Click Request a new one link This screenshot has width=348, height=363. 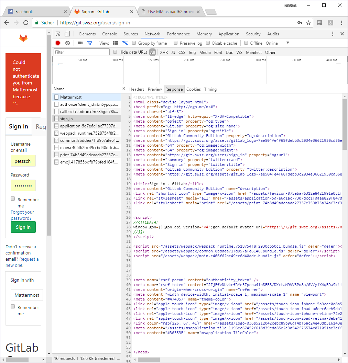point(22,262)
